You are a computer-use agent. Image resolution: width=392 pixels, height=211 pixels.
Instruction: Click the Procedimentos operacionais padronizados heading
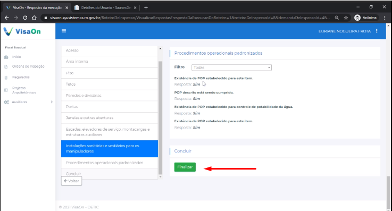218,53
